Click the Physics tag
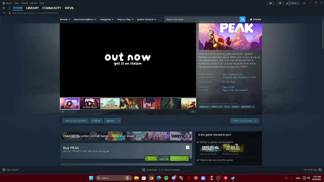The image size is (324, 182). click(x=235, y=107)
